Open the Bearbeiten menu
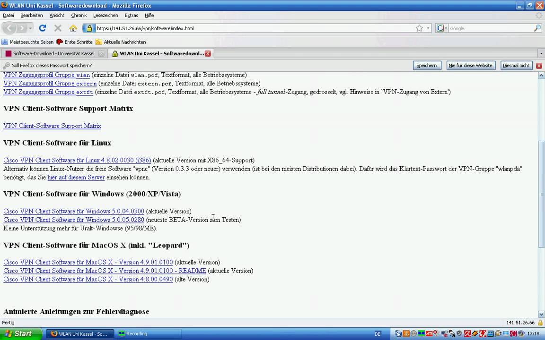The height and width of the screenshot is (340, 545). point(32,15)
